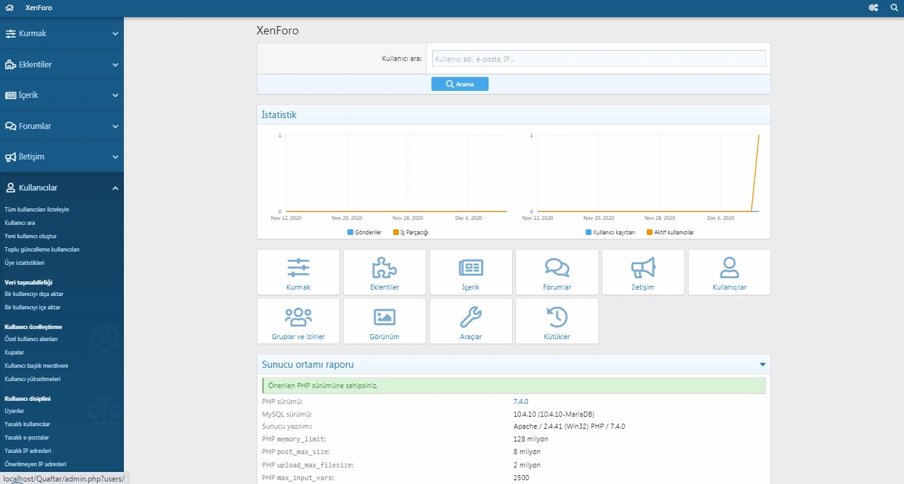Click the home icon in top bar
This screenshot has width=904, height=484.
coord(10,8)
